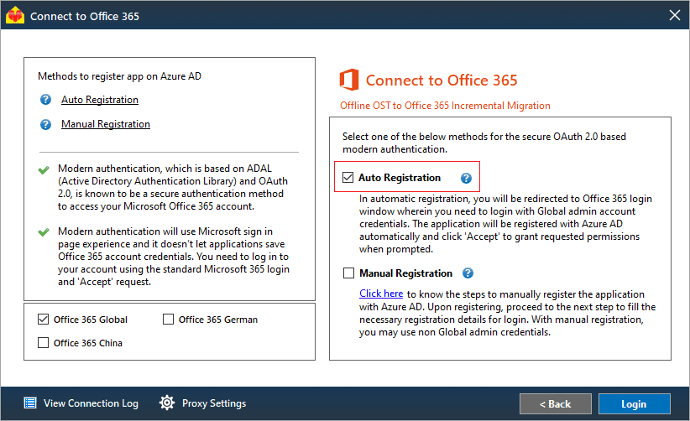Viewport: 690px width, 421px height.
Task: Click the View Connection Log list icon
Action: click(x=30, y=403)
